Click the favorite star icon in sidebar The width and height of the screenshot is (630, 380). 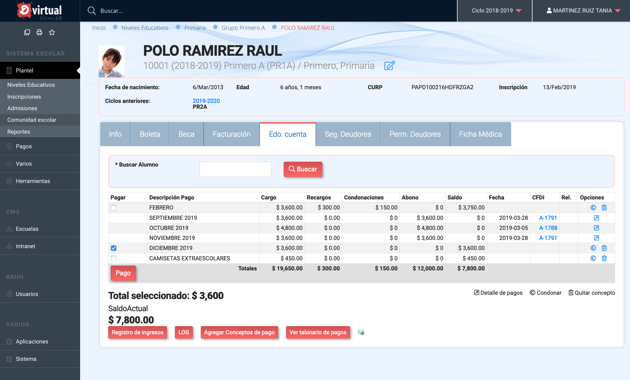[52, 32]
